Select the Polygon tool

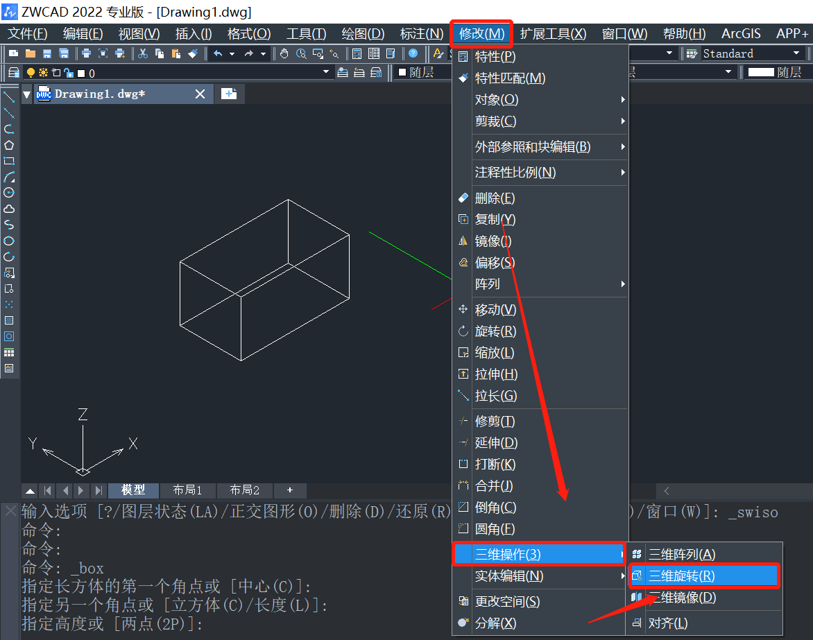click(9, 145)
